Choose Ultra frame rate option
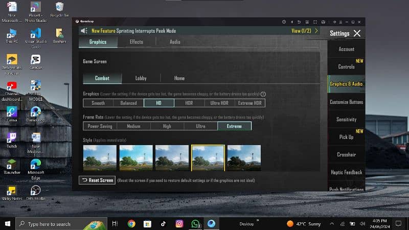The image size is (409, 230). click(x=200, y=126)
